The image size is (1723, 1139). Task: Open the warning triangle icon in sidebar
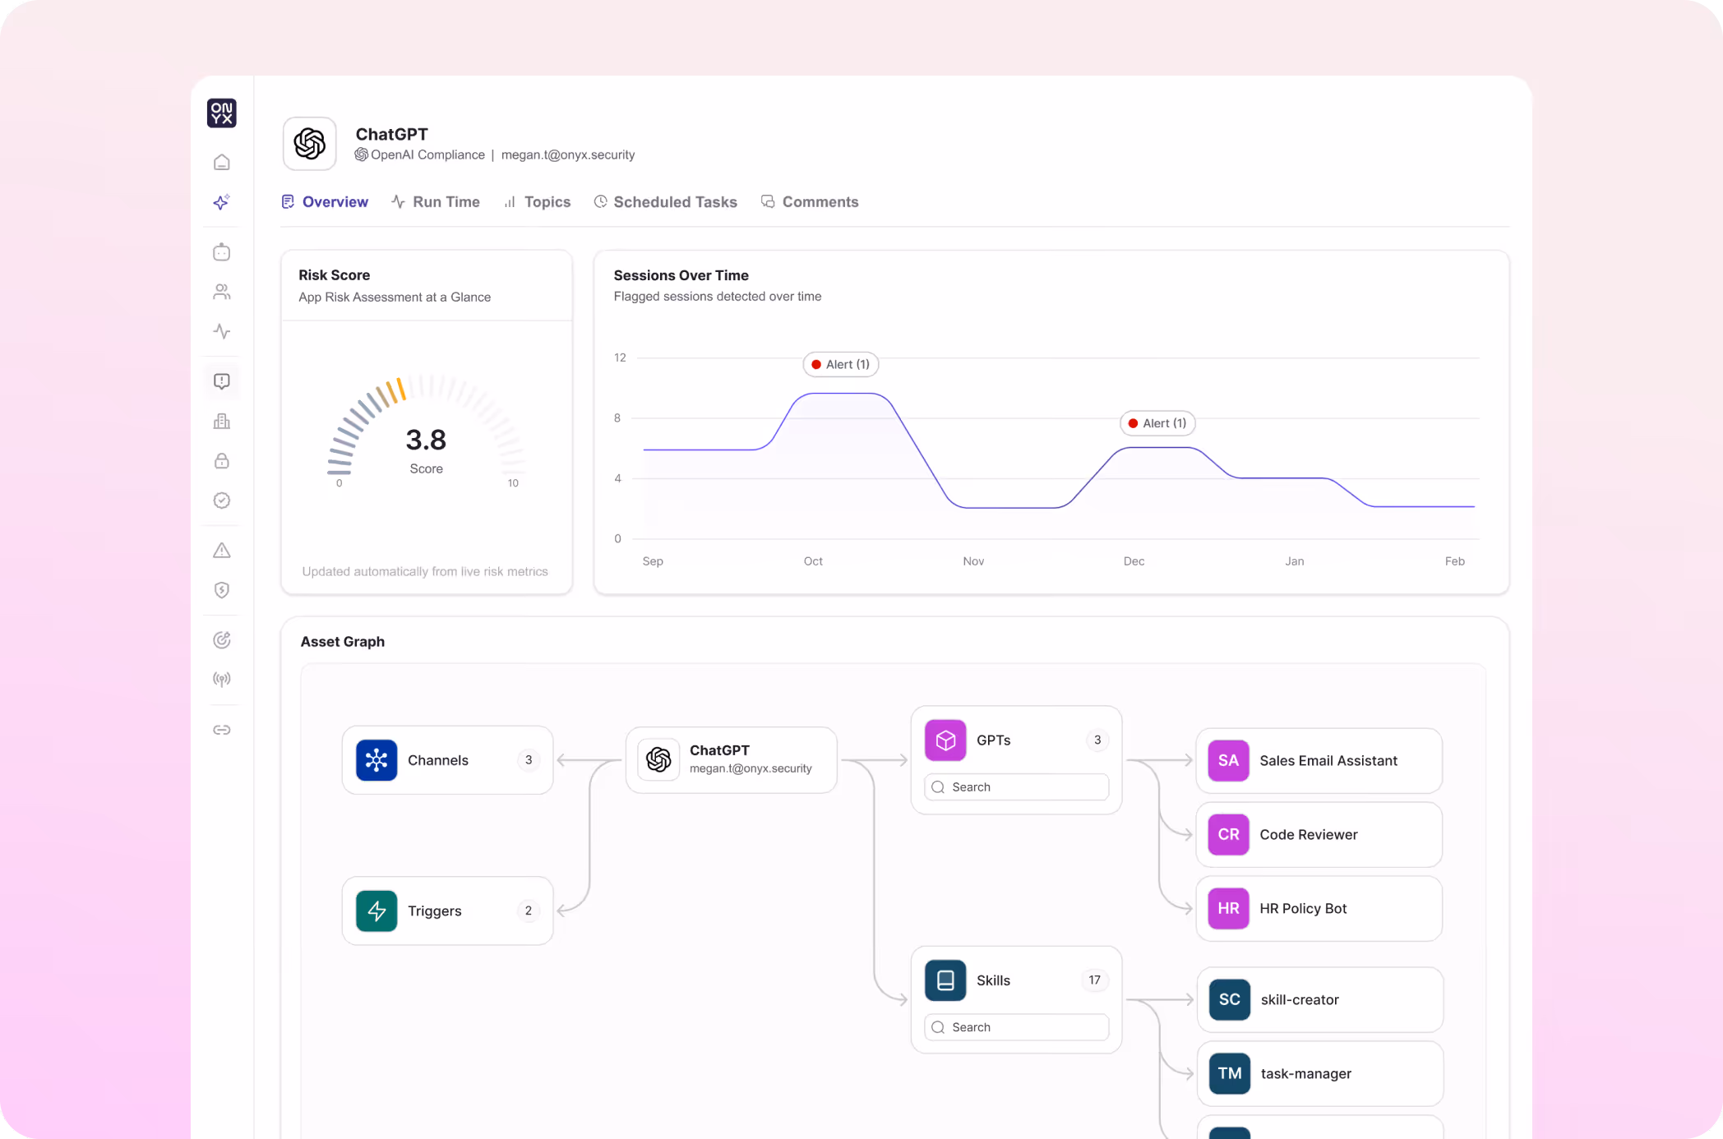click(x=222, y=551)
